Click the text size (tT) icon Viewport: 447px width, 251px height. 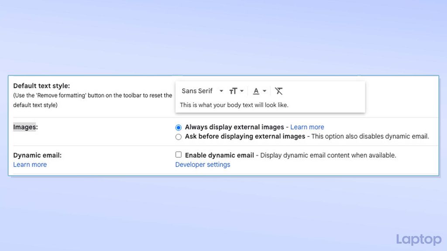coord(233,91)
